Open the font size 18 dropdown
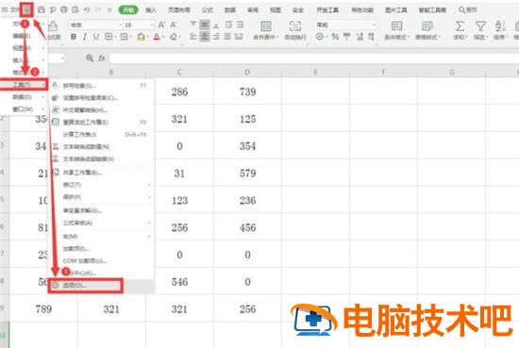 152,25
